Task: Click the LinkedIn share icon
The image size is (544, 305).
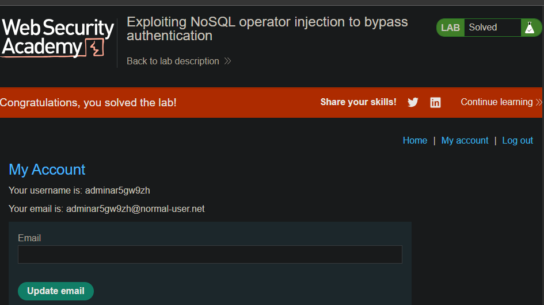Action: 435,102
